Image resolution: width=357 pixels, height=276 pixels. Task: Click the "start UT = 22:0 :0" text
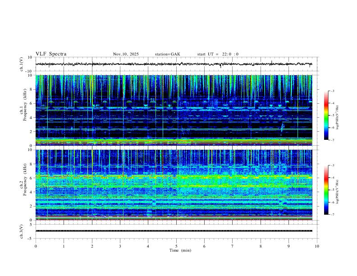tap(218, 54)
